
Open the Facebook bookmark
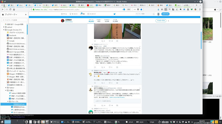(11, 35)
